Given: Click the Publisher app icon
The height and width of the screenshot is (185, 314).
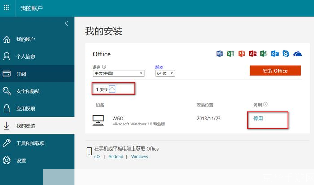Looking at the screenshot, I should coord(264,54).
